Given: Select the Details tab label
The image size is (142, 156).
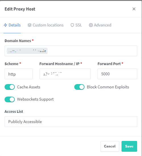Looking at the screenshot, I should pyautogui.click(x=15, y=25).
